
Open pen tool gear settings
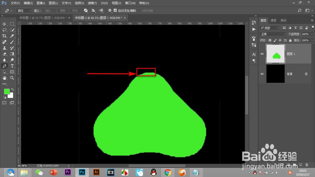[110, 10]
